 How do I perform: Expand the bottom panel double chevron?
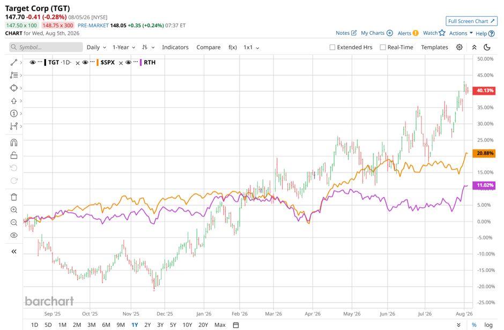458,325
